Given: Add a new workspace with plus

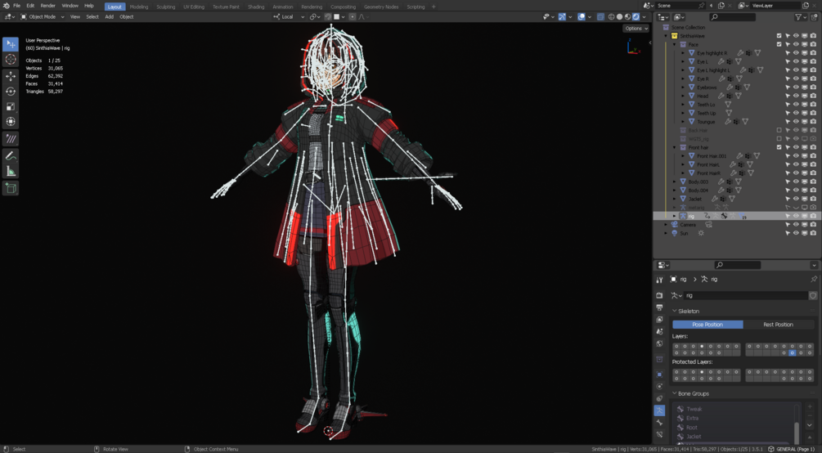Looking at the screenshot, I should tap(433, 7).
